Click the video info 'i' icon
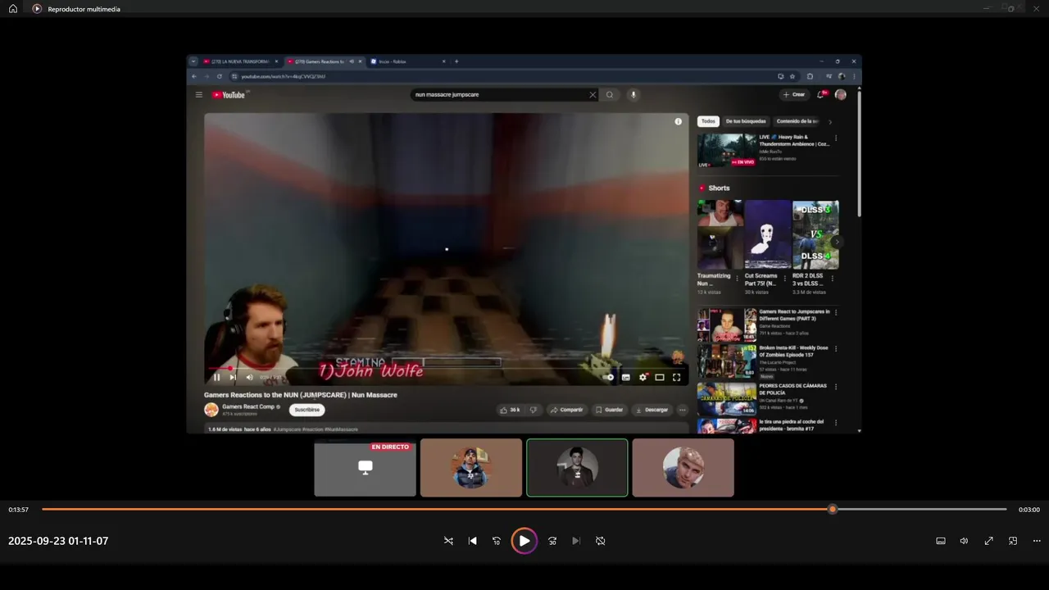Image resolution: width=1049 pixels, height=590 pixels. click(x=678, y=121)
